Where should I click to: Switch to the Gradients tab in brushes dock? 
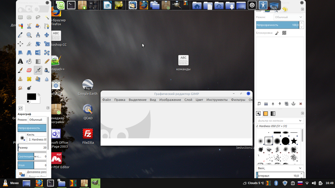tap(273, 113)
